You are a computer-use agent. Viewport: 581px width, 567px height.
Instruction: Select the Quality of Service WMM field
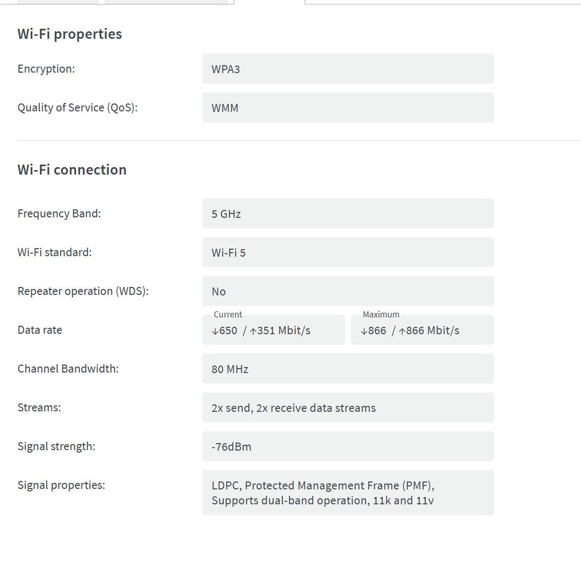[347, 107]
